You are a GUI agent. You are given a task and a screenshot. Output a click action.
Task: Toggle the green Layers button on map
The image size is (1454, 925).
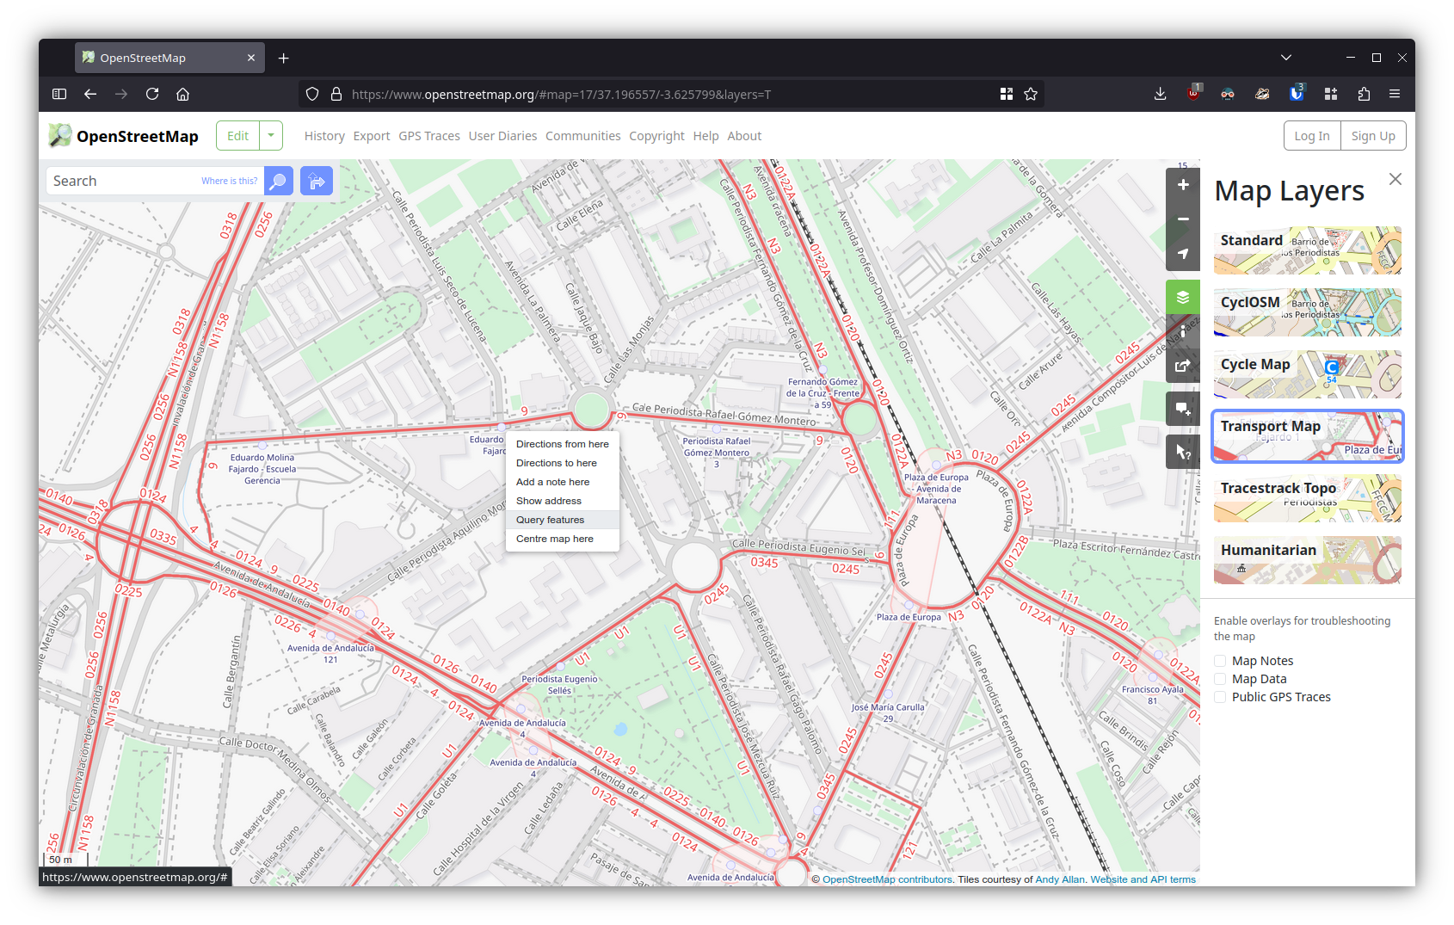pos(1183,297)
